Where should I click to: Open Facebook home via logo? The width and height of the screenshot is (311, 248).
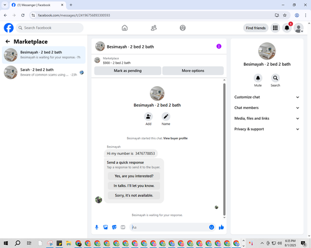coord(9,28)
